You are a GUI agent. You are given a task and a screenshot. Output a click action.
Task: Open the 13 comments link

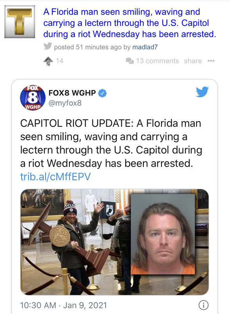coord(158,61)
